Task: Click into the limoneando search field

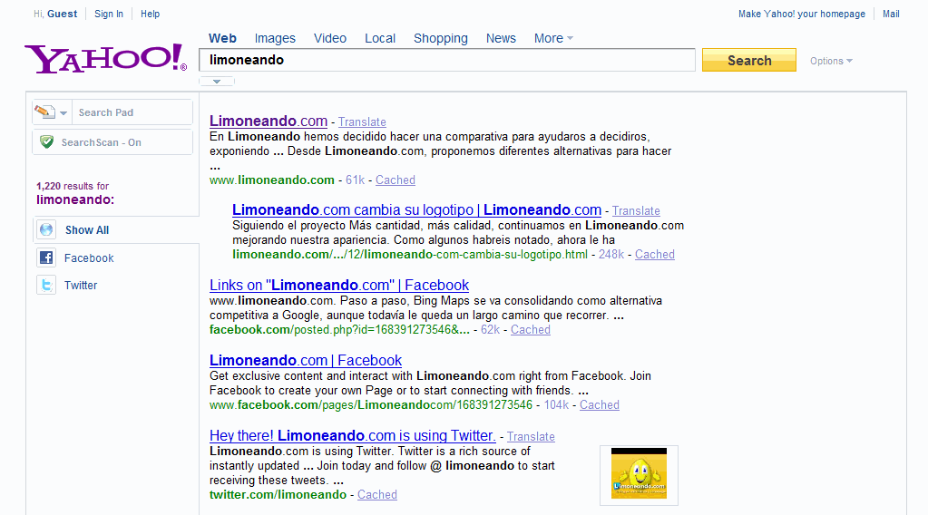Action: pyautogui.click(x=447, y=60)
